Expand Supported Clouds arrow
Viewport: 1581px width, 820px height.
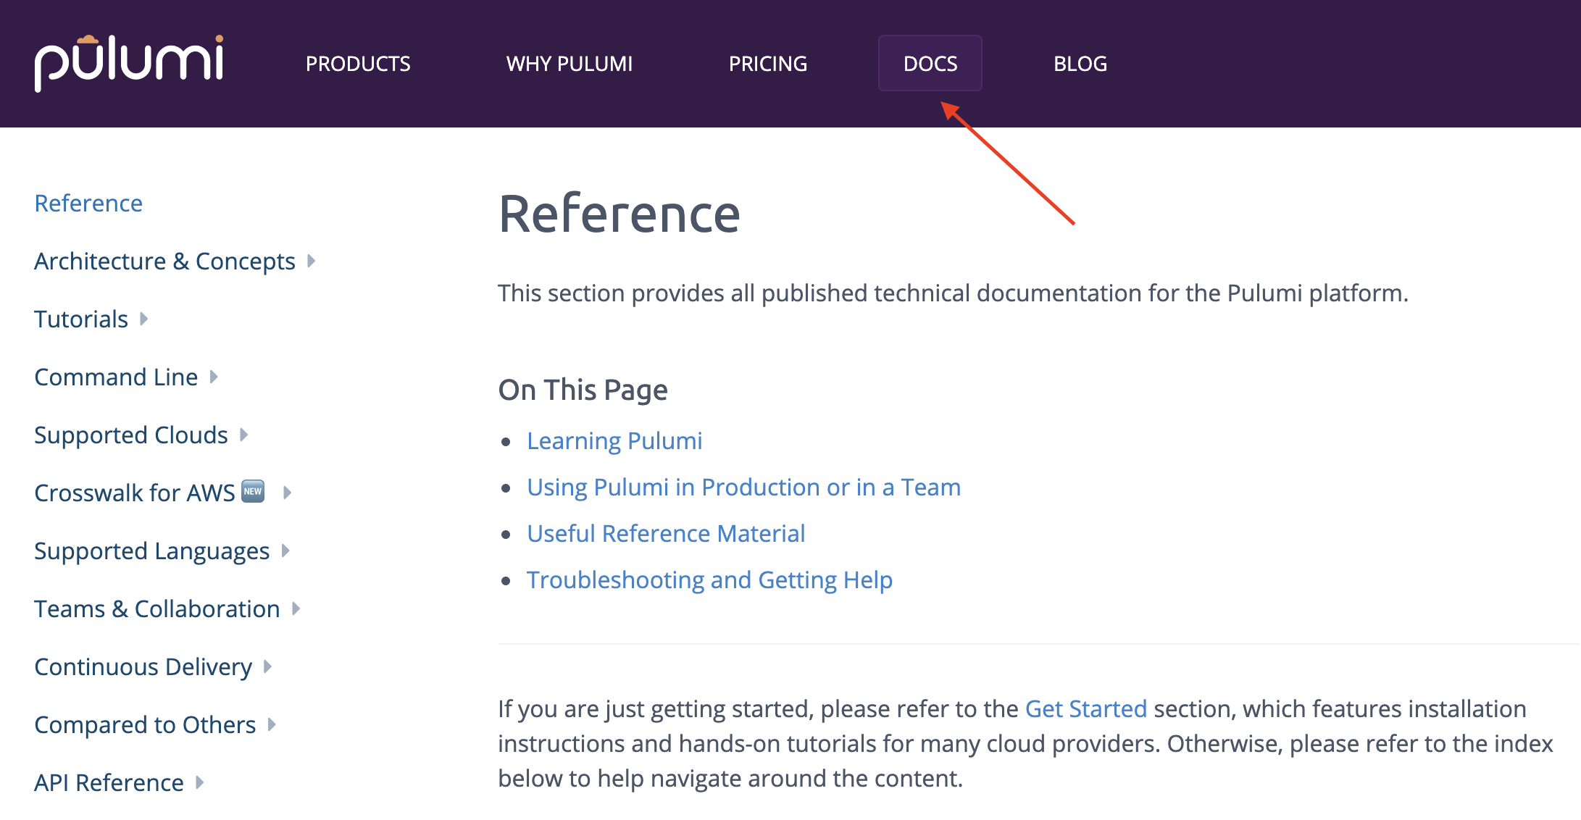[244, 435]
